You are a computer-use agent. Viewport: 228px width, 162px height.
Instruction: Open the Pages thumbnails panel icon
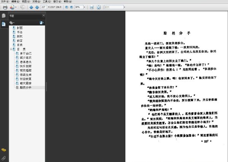coord(4,16)
